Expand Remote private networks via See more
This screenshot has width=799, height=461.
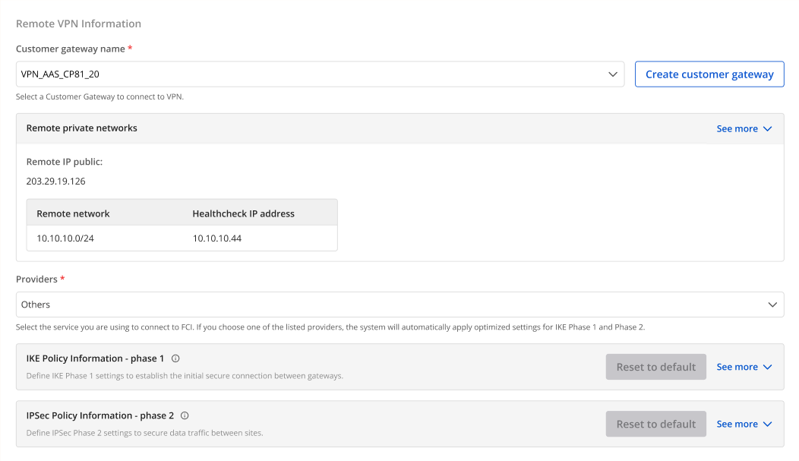click(744, 129)
